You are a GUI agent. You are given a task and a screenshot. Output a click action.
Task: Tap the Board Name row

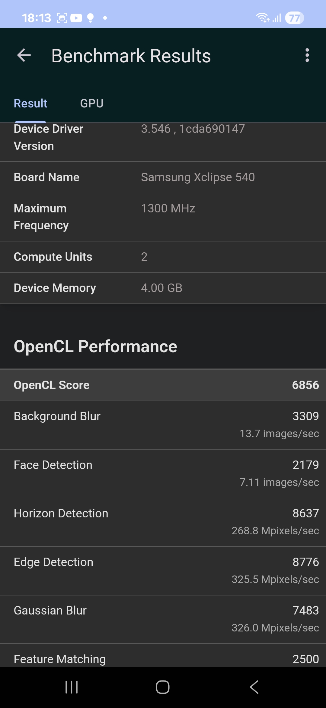(163, 177)
